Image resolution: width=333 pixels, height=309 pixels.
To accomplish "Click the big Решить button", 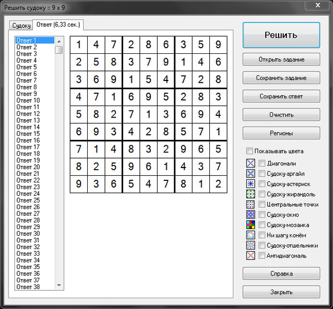I will [x=281, y=36].
